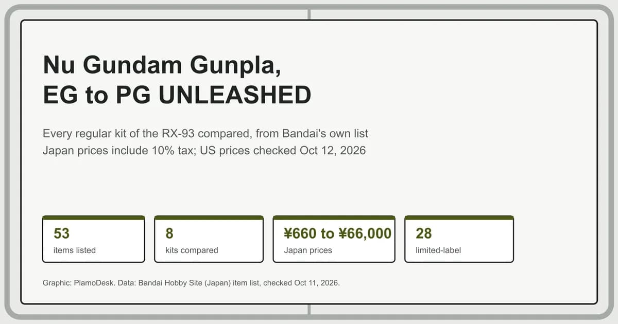618x324 pixels.
Task: Click the number 53 statistic
Action: [61, 233]
